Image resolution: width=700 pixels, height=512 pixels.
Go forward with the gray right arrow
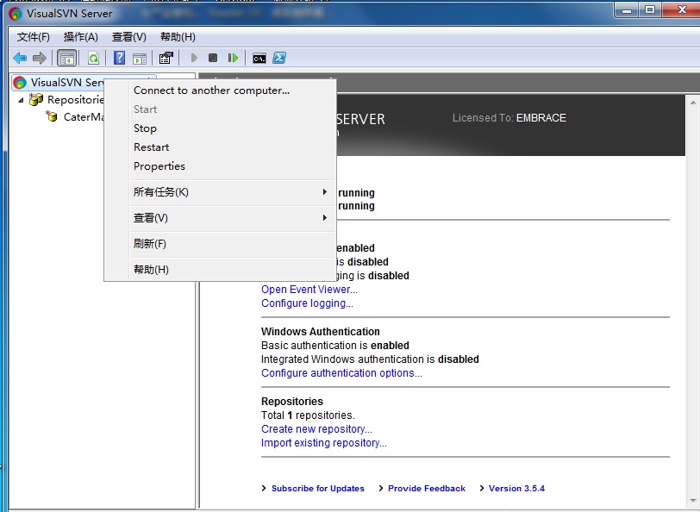pyautogui.click(x=40, y=58)
